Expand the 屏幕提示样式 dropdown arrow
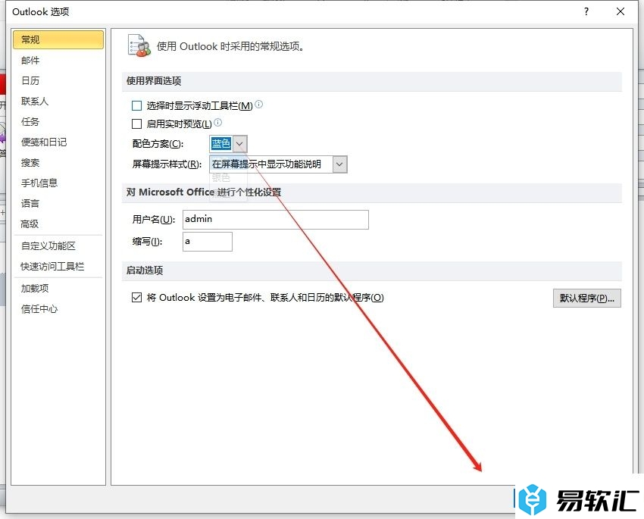This screenshot has width=644, height=519. [339, 164]
